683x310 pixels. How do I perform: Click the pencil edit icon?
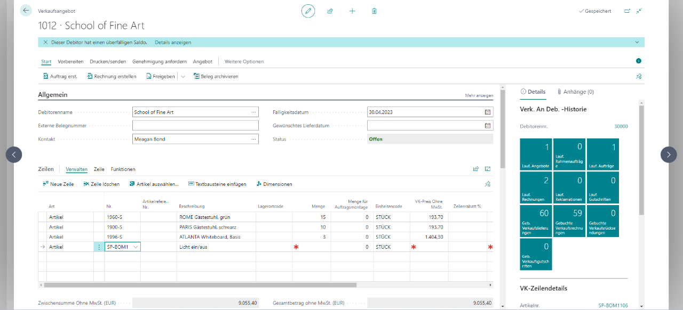tap(308, 11)
